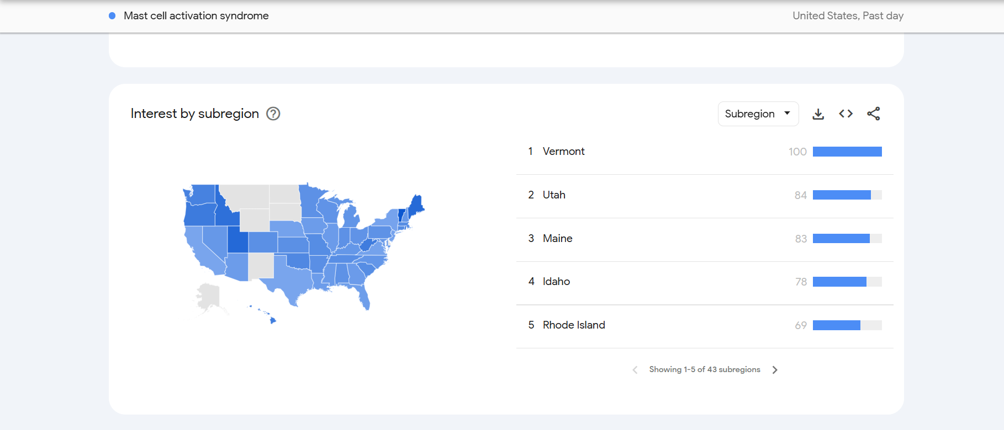Click the blue search term dot
The image size is (1004, 430).
pos(112,16)
